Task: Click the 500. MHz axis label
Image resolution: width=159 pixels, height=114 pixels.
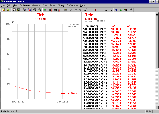Action: pos(18,102)
